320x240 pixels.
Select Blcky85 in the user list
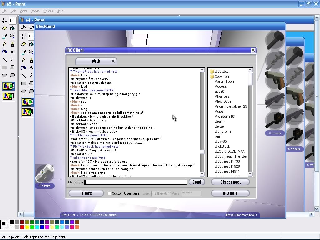[221, 141]
